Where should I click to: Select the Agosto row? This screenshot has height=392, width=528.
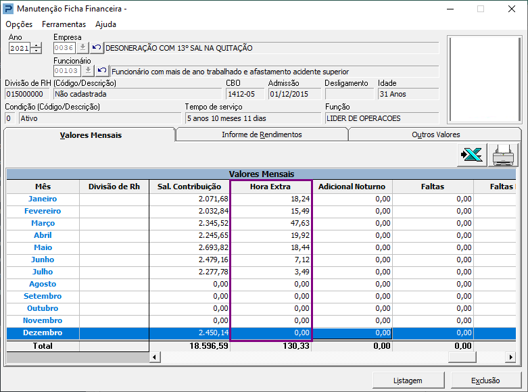261,284
